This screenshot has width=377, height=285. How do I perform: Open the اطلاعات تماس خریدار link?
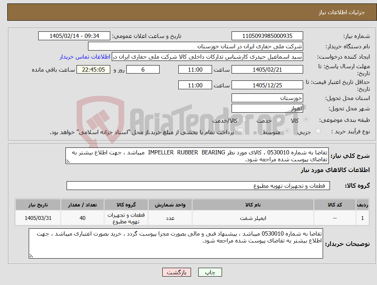pyautogui.click(x=85, y=57)
